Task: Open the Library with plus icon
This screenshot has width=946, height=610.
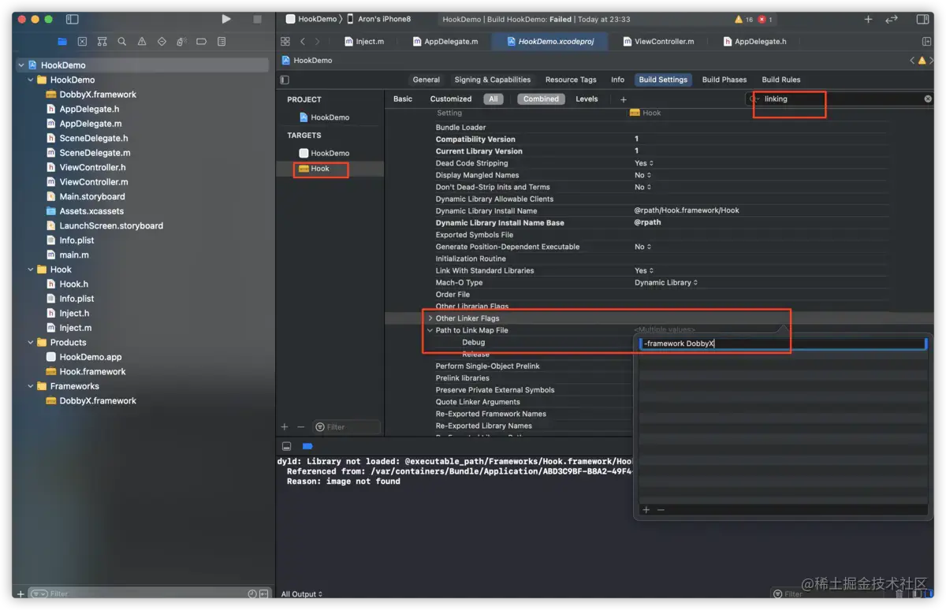Action: coord(868,19)
